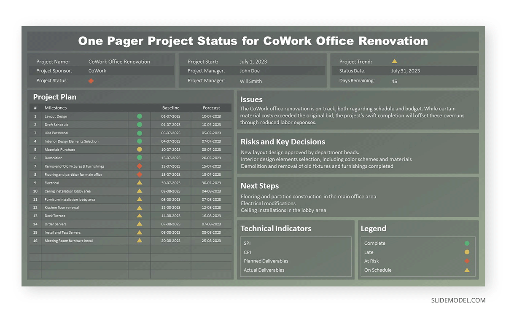Click the Project Manager name 'John Doe'

click(250, 71)
